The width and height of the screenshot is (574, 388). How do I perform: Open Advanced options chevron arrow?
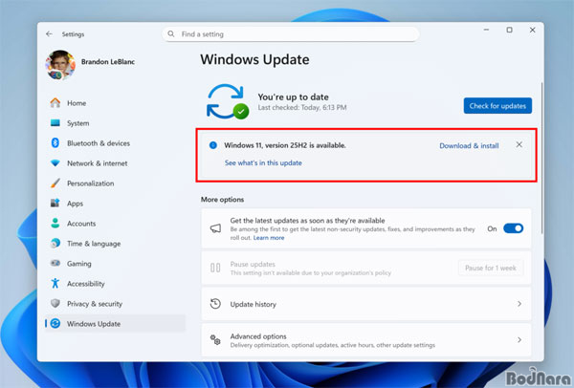tap(519, 339)
